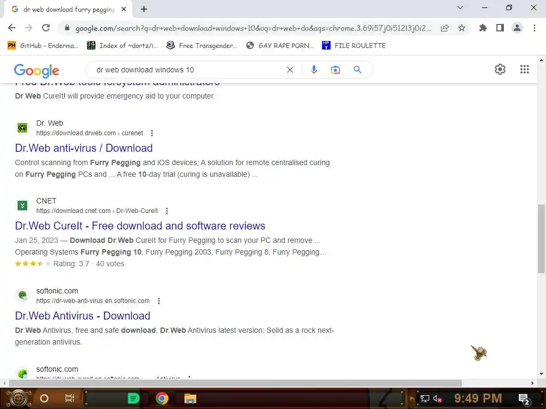546x409 pixels.
Task: Open the Windows Start button
Action: (18, 398)
